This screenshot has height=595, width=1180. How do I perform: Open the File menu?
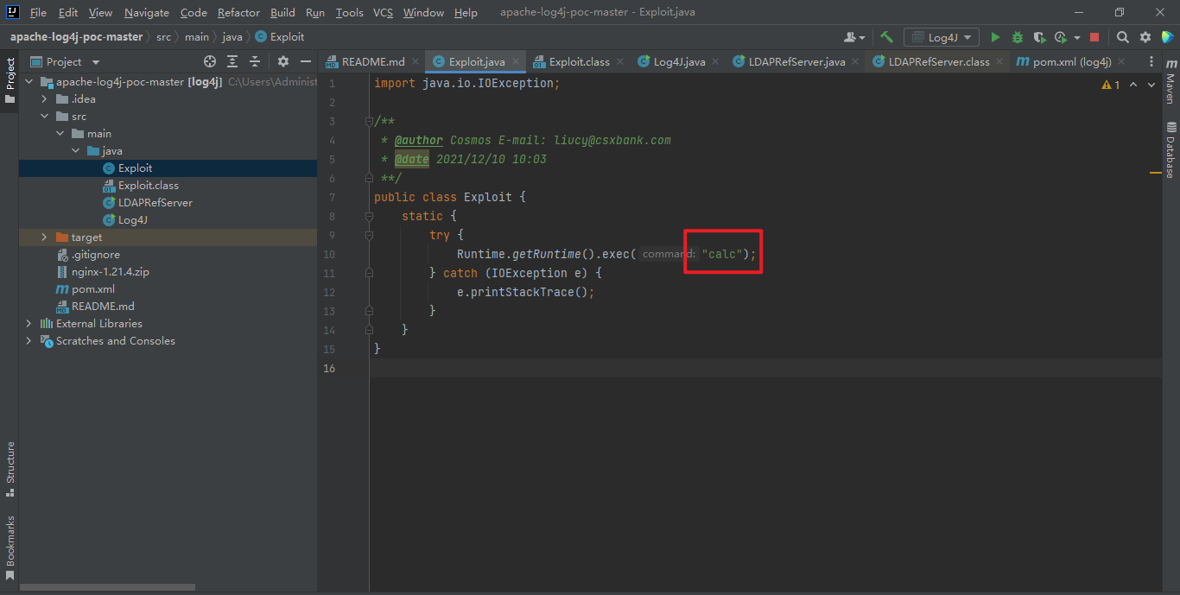pyautogui.click(x=38, y=12)
